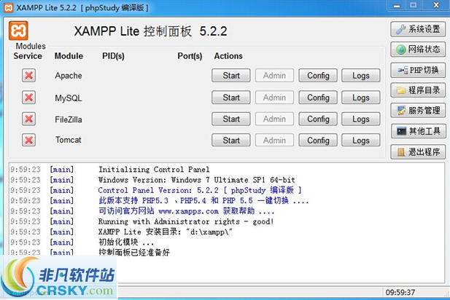This screenshot has width=450, height=300.
Task: Open Apache Admin button
Action: pos(274,75)
